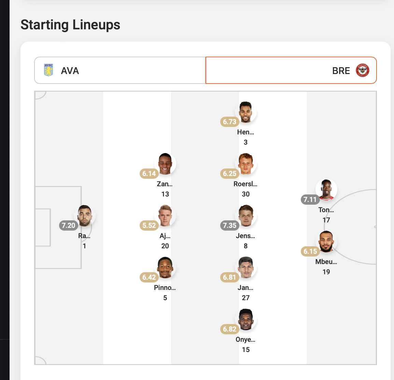
Task: Click Roerslev's player thumbnail
Action: pyautogui.click(x=245, y=164)
